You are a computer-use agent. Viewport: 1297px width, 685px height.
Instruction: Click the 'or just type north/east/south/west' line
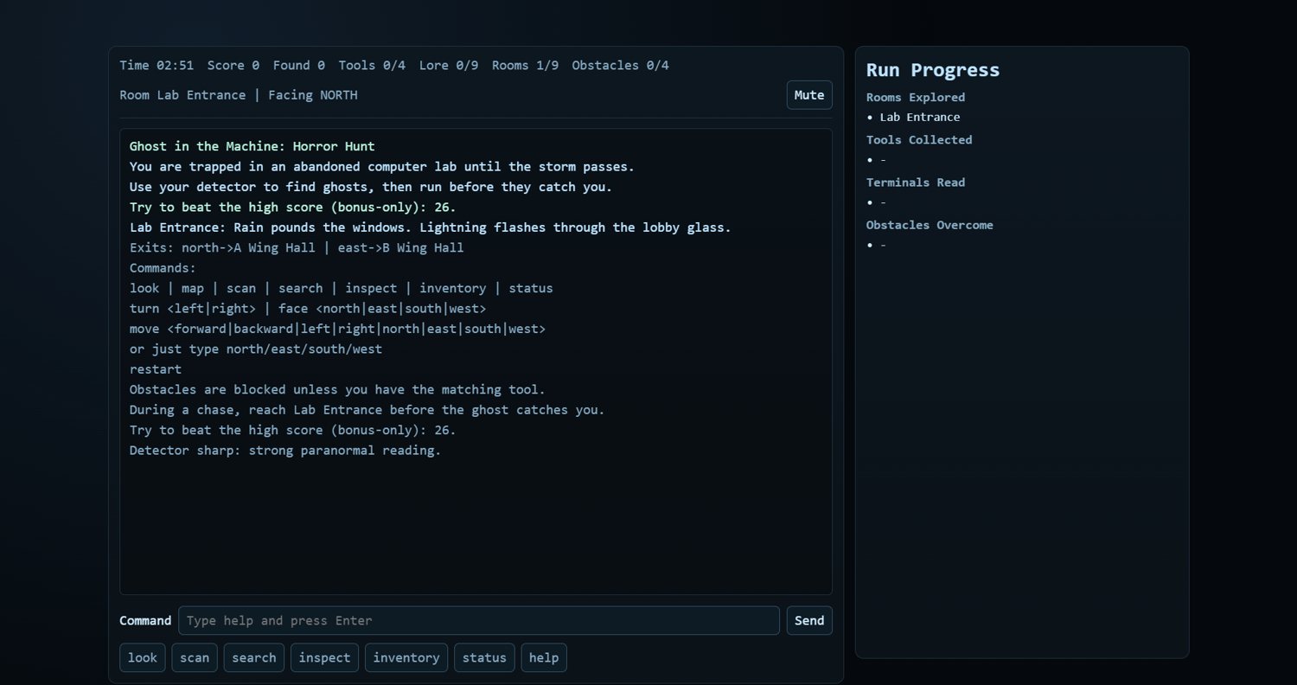(x=256, y=349)
